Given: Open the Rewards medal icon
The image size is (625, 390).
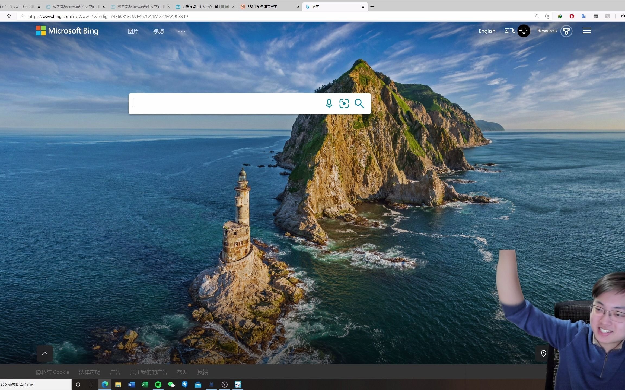Looking at the screenshot, I should point(566,31).
